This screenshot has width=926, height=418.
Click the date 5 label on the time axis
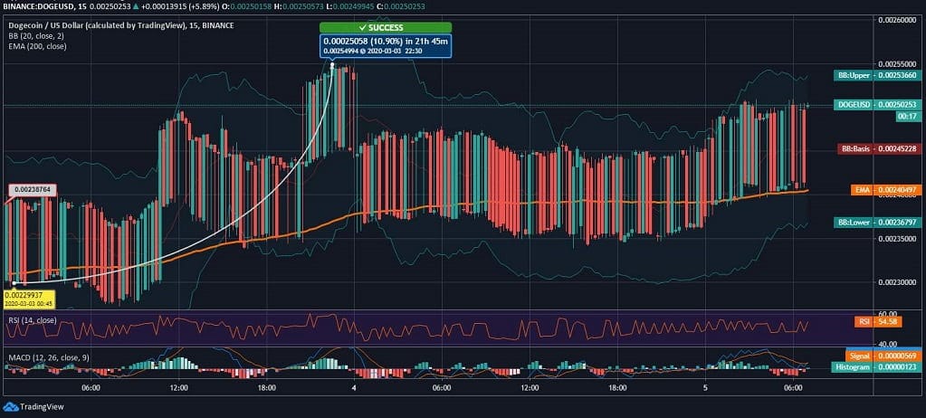pos(705,388)
